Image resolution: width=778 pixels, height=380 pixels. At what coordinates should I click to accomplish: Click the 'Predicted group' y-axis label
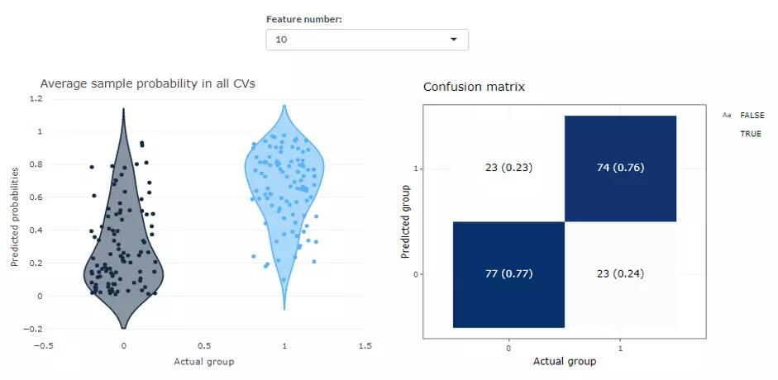(x=405, y=221)
